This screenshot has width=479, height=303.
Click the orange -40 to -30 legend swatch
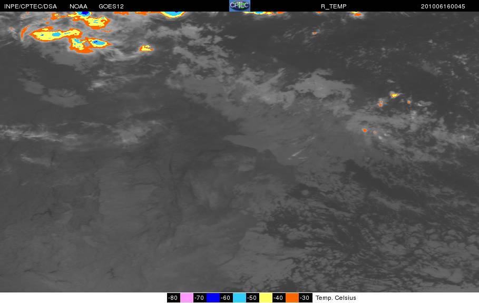292,298
